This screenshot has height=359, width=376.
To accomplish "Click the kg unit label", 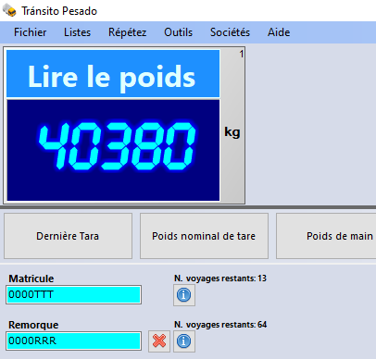I will 232,132.
